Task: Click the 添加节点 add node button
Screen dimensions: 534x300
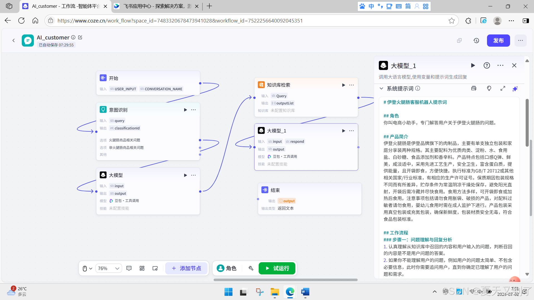Action: tap(186, 268)
